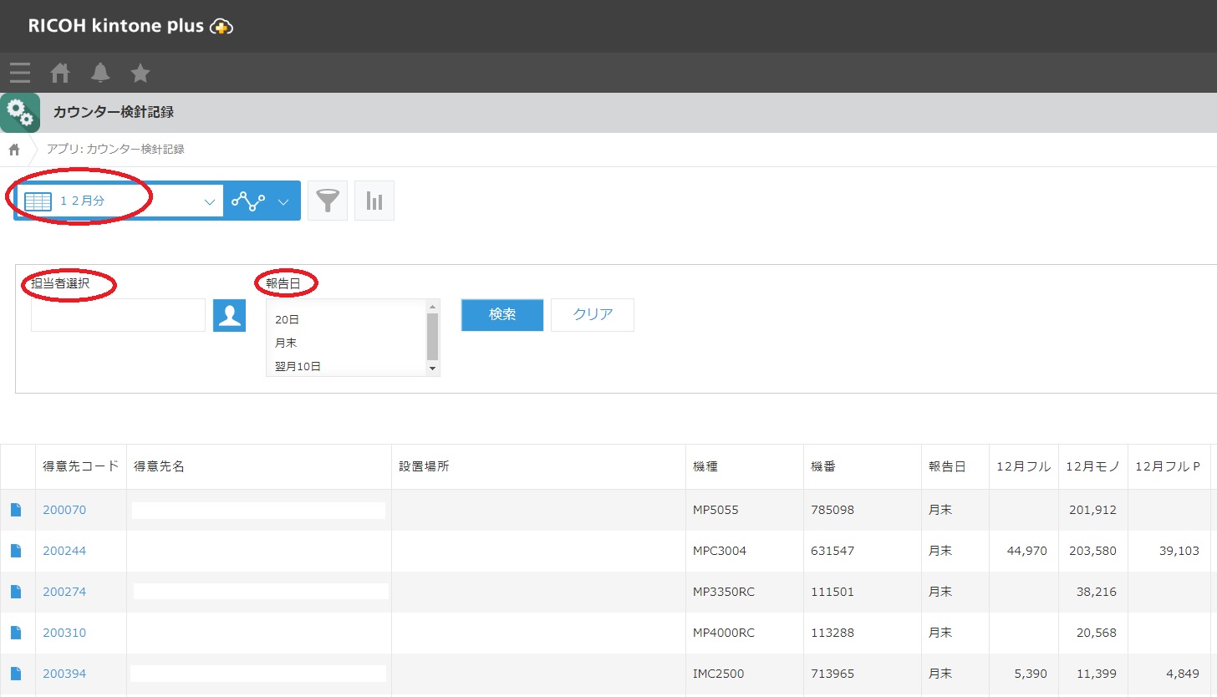Image resolution: width=1217 pixels, height=697 pixels.
Task: Select 20日 in the 報告日 list
Action: tap(287, 319)
